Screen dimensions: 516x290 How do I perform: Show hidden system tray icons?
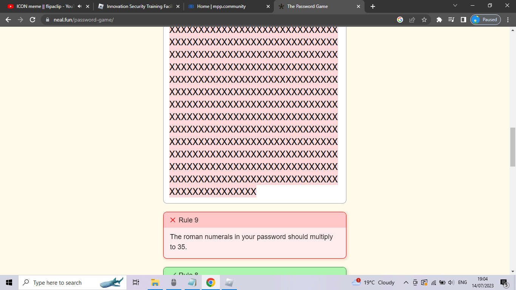coord(406,282)
